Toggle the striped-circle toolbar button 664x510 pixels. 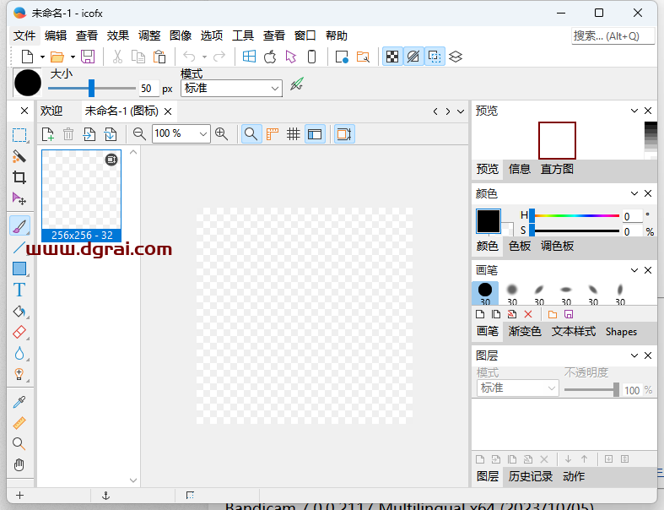tap(413, 57)
